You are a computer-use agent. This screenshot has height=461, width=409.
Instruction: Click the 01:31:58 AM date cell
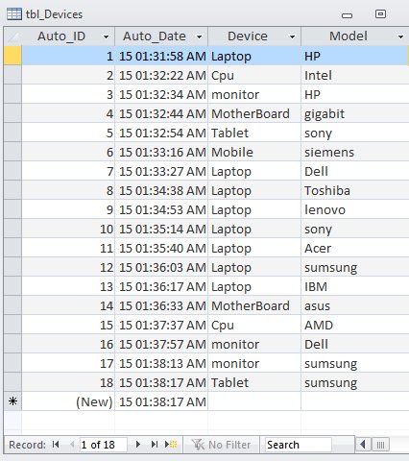pyautogui.click(x=161, y=56)
